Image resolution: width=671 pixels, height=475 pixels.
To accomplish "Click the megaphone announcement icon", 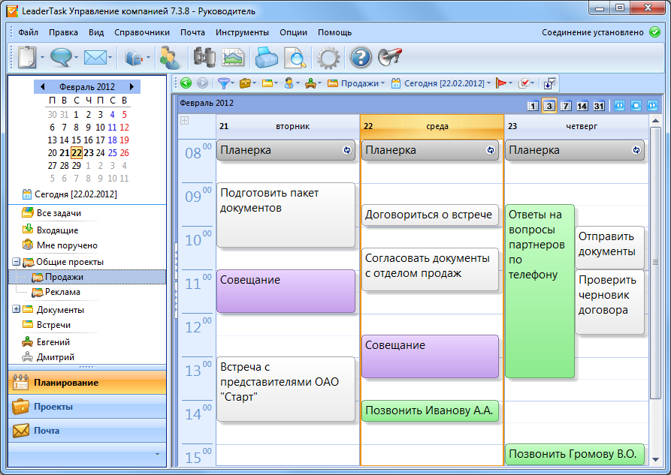I will [390, 57].
